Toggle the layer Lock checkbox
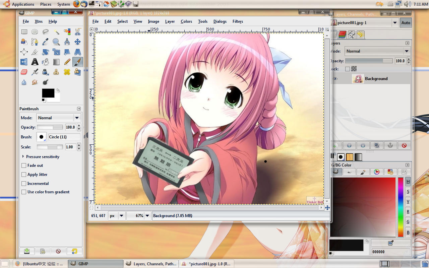Viewport: 429px width, 268px height. click(348, 69)
